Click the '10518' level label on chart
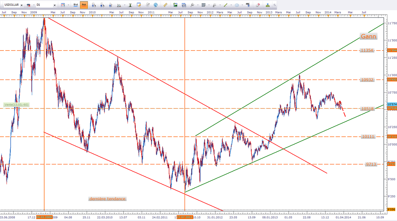Viewport: 397px width, 221px height. (x=367, y=109)
